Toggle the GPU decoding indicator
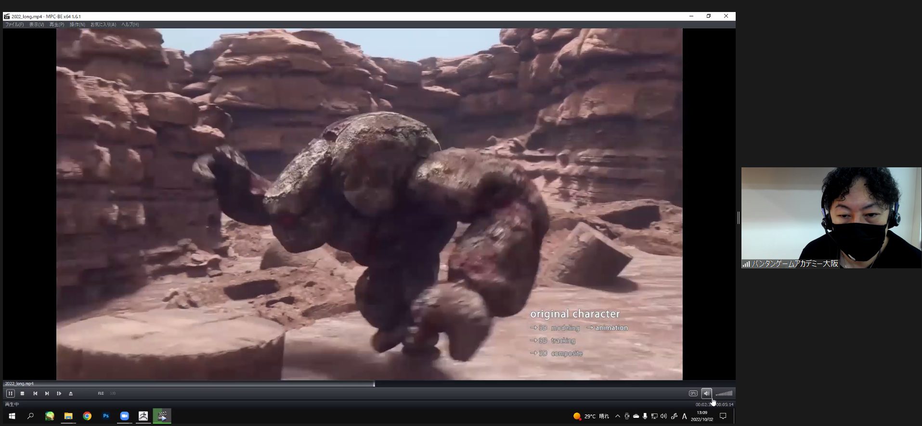Screen dimensions: 922x426 693,393
